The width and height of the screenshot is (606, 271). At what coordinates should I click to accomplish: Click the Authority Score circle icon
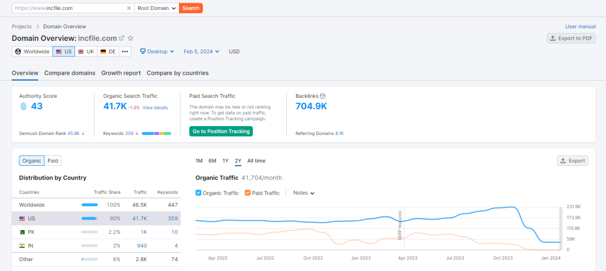click(x=23, y=106)
